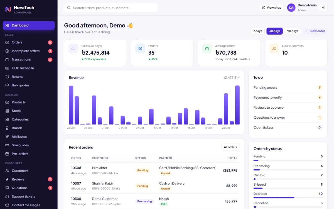The width and height of the screenshot is (334, 209).
Task: Click the New order button
Action: [x=315, y=31]
